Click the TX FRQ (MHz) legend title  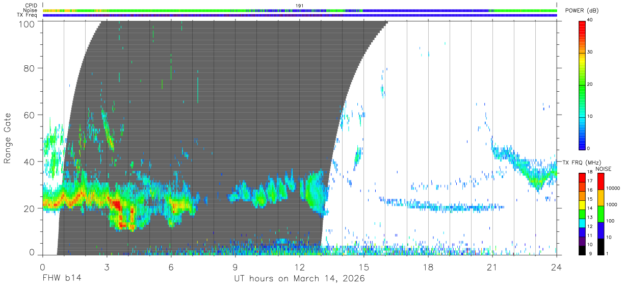pos(581,162)
